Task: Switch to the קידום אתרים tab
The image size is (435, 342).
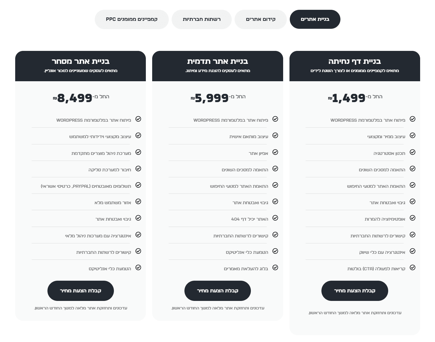Action: [261, 19]
